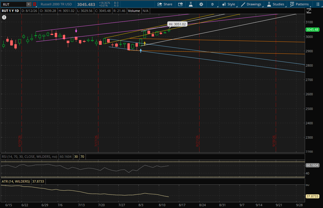Select the ATR (14, WILDERS) study label
The image size is (323, 208).
(16, 181)
